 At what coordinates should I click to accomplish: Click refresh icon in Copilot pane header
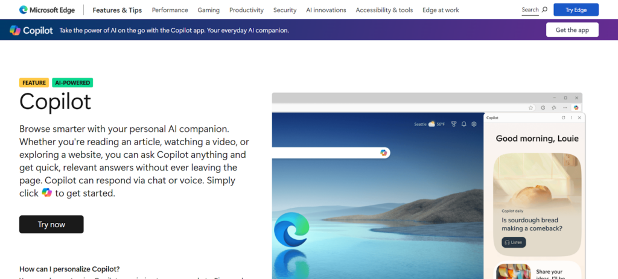pyautogui.click(x=563, y=118)
